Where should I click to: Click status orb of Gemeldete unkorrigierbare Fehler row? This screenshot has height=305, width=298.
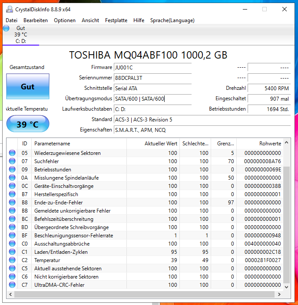12,211
